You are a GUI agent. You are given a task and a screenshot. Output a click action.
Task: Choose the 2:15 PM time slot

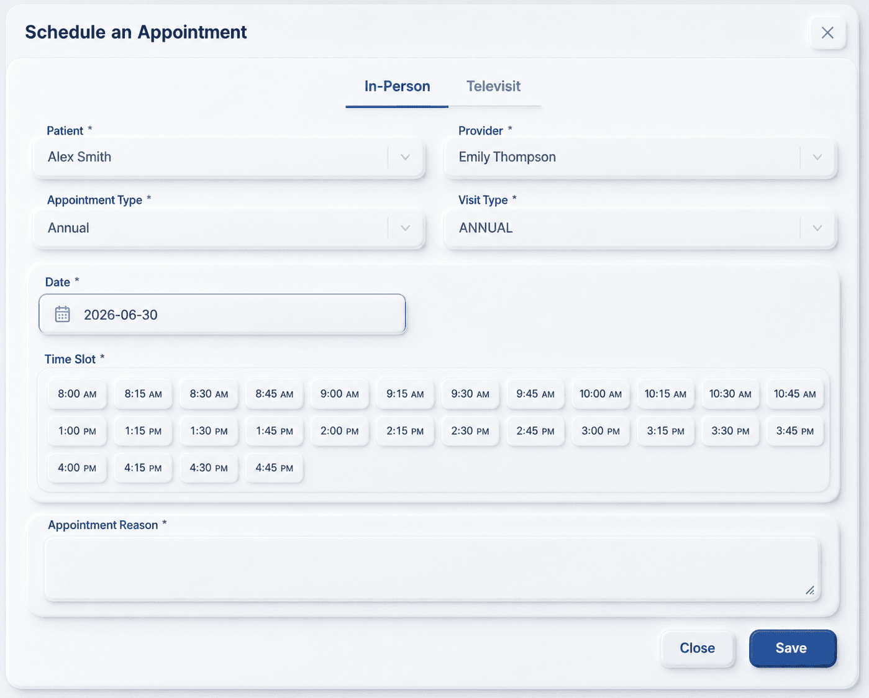405,431
